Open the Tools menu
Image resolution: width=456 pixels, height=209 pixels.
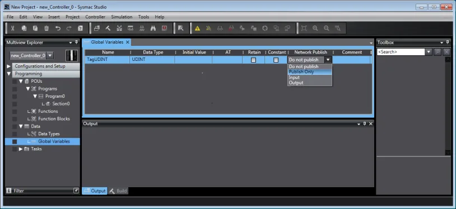tap(143, 17)
